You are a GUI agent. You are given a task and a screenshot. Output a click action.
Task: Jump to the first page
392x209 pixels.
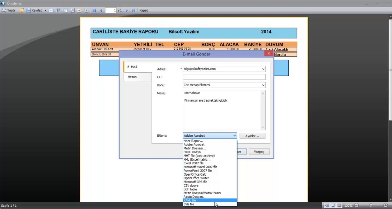coord(94,10)
